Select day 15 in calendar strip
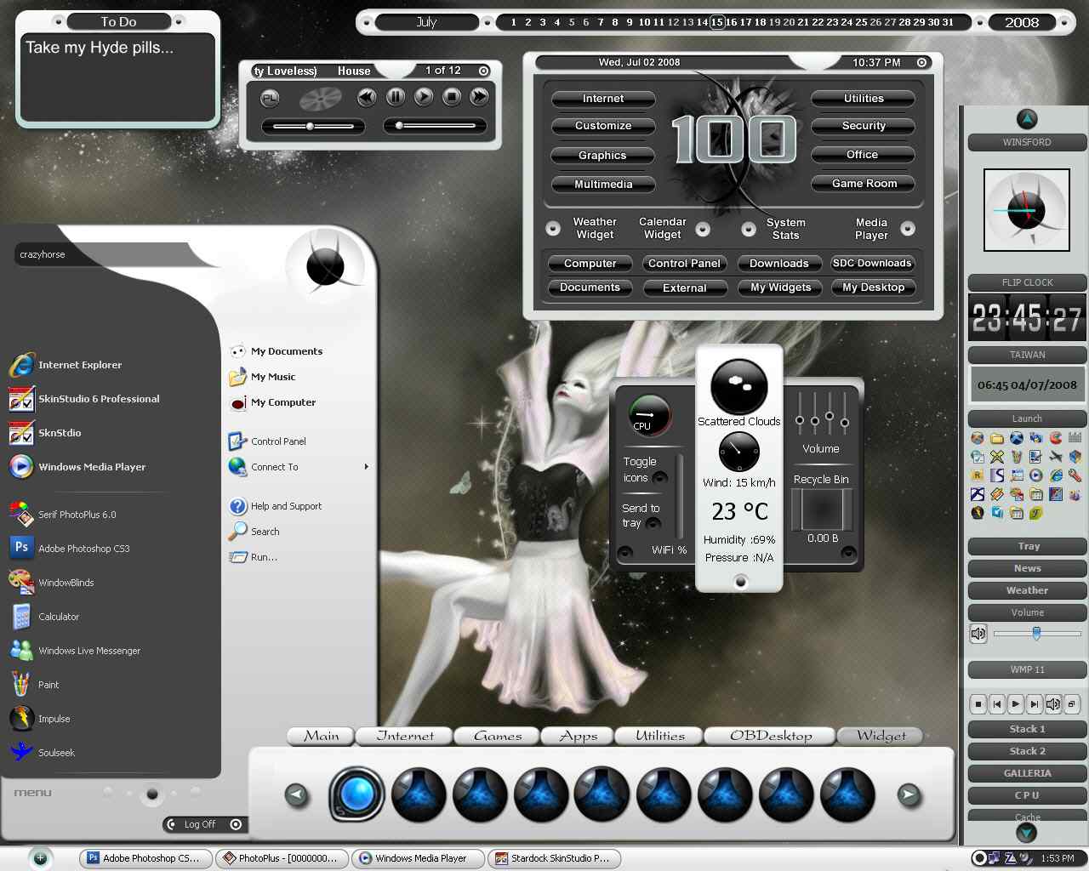The height and width of the screenshot is (871, 1089). 717,22
